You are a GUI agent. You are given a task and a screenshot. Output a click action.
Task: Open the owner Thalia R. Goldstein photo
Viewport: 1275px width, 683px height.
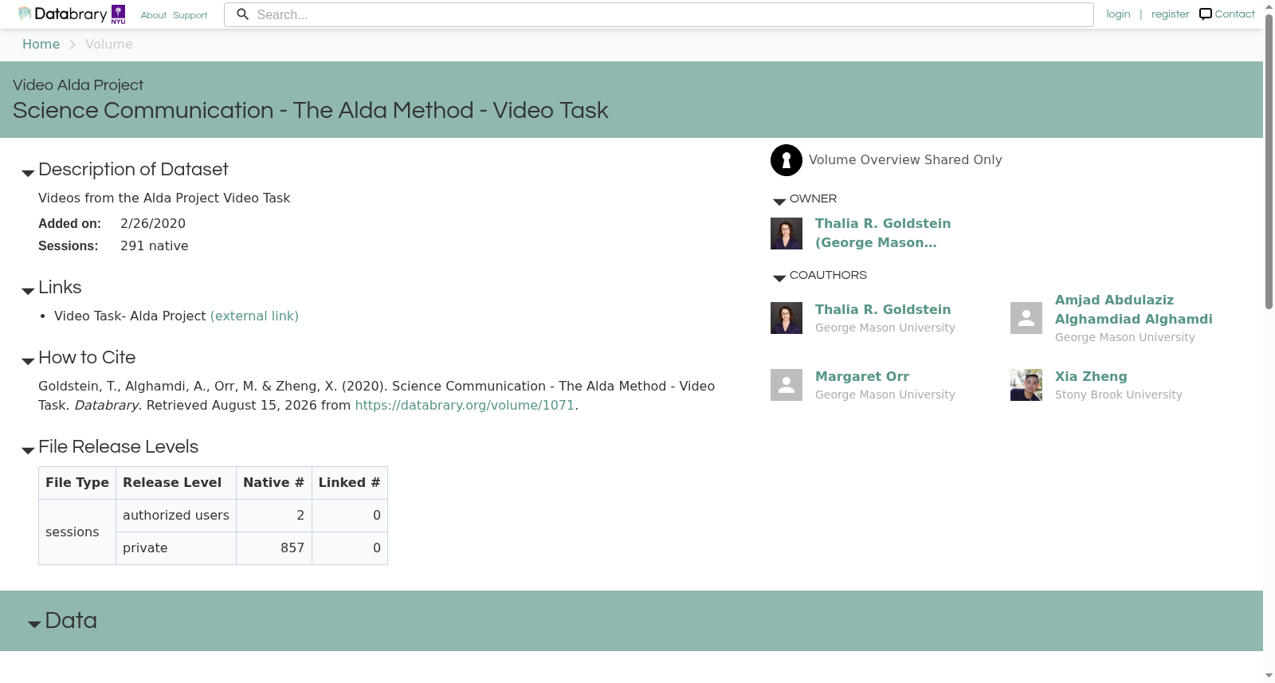click(x=787, y=234)
